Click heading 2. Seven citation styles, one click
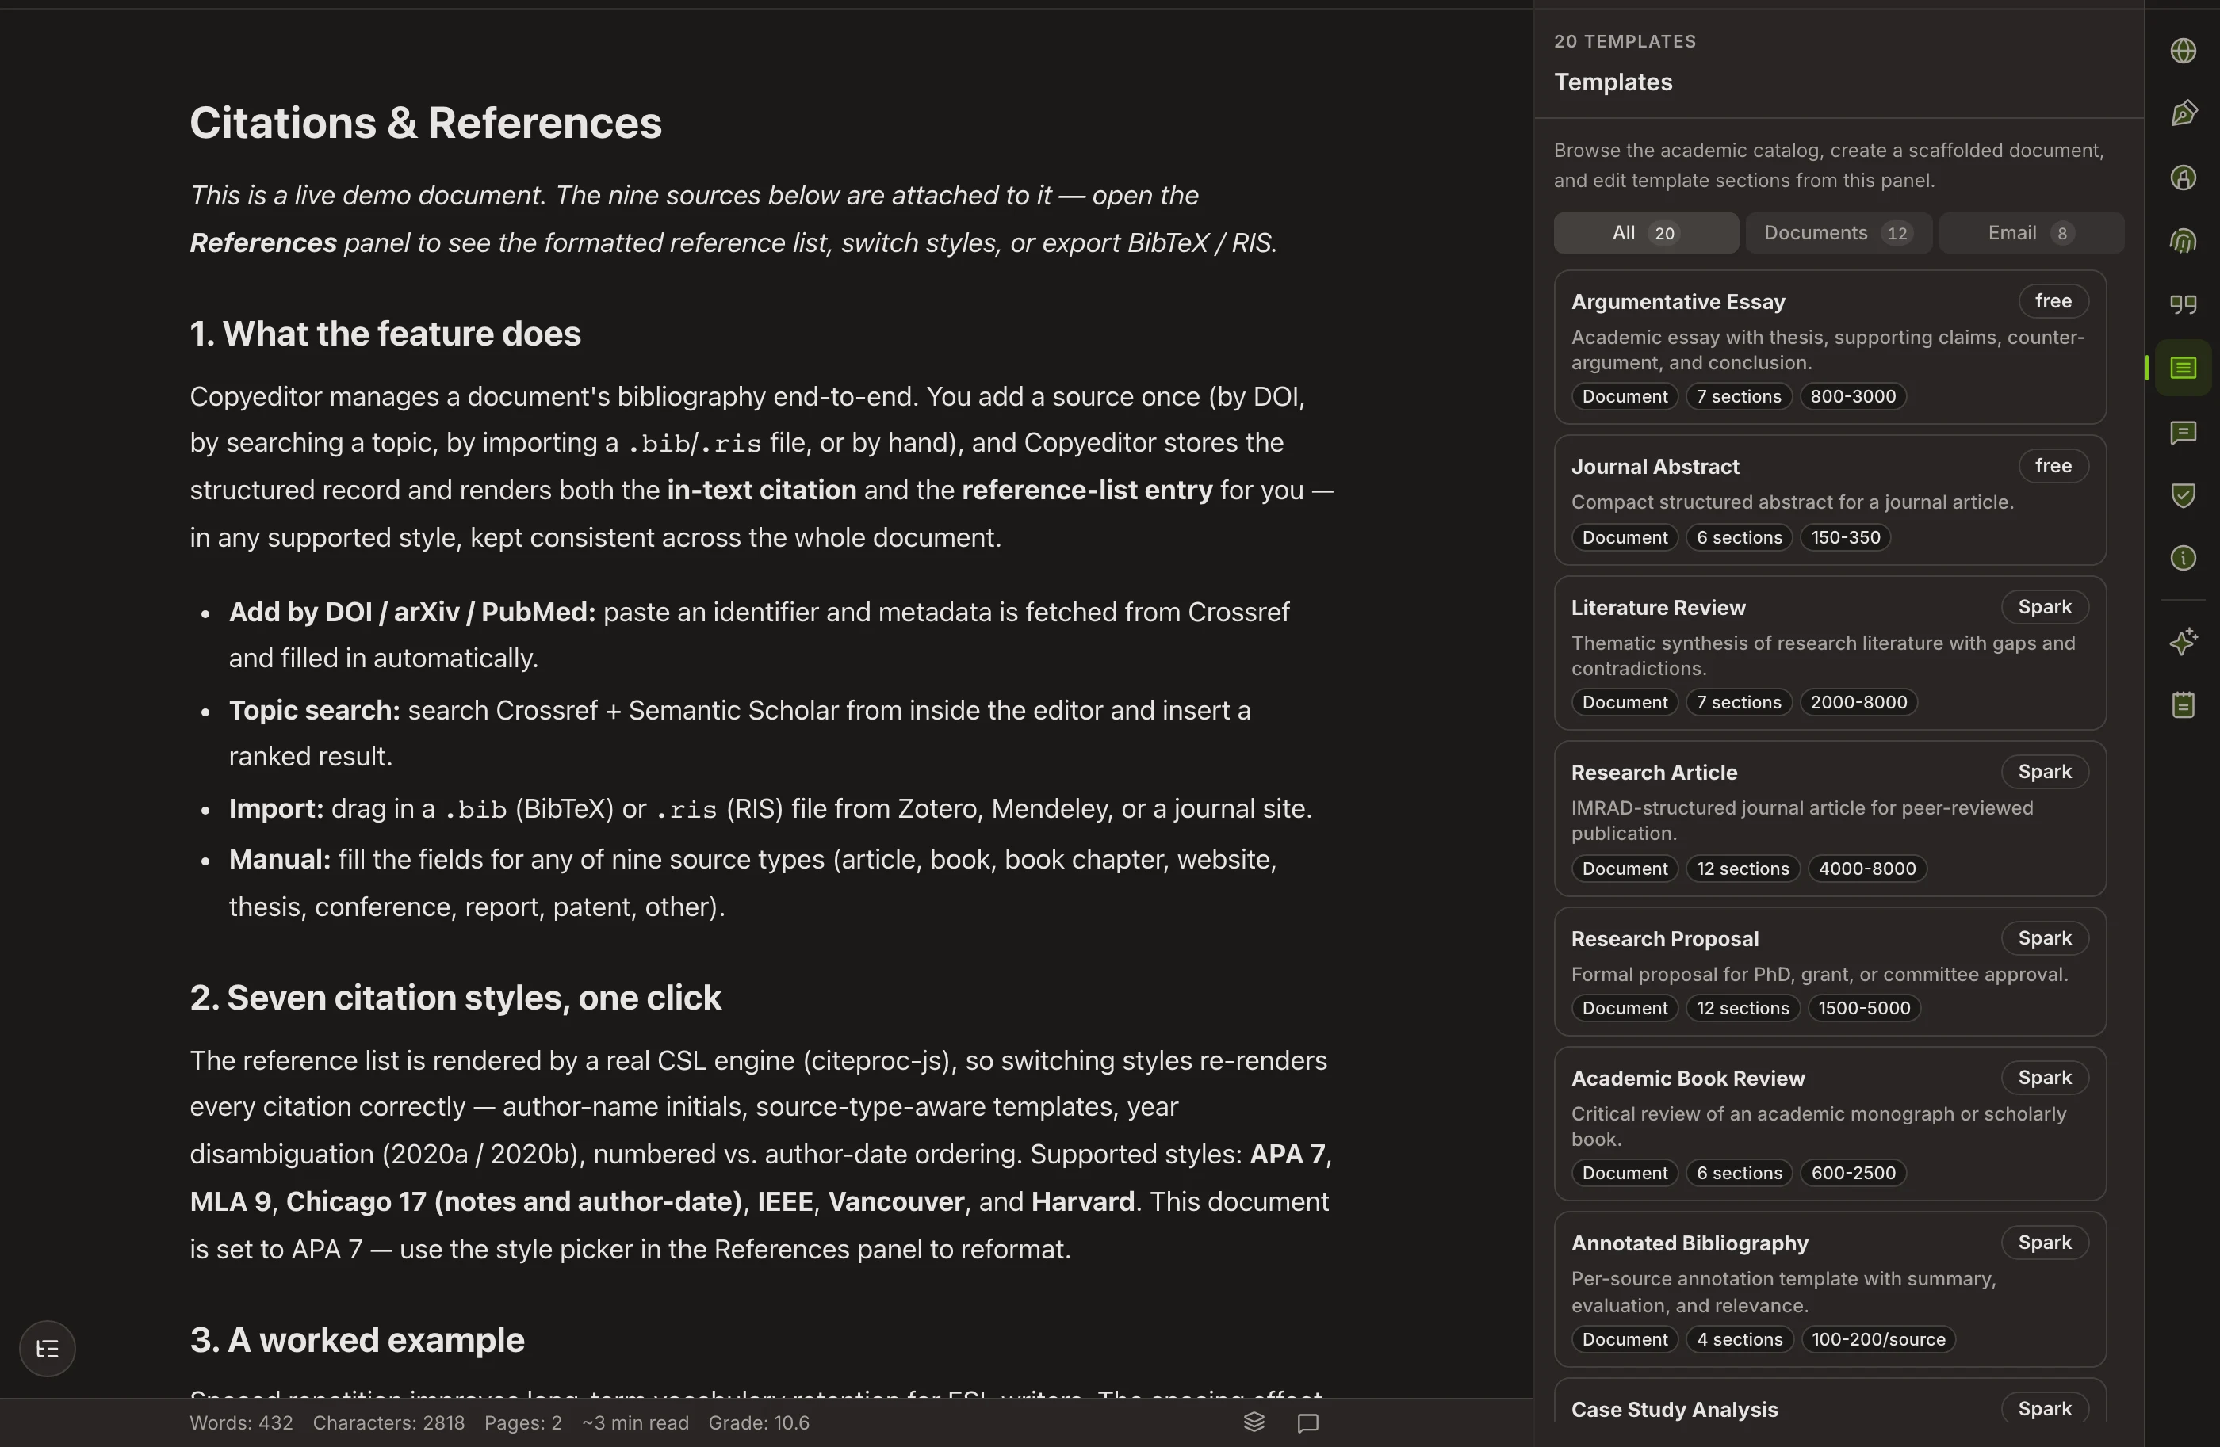 pos(455,998)
